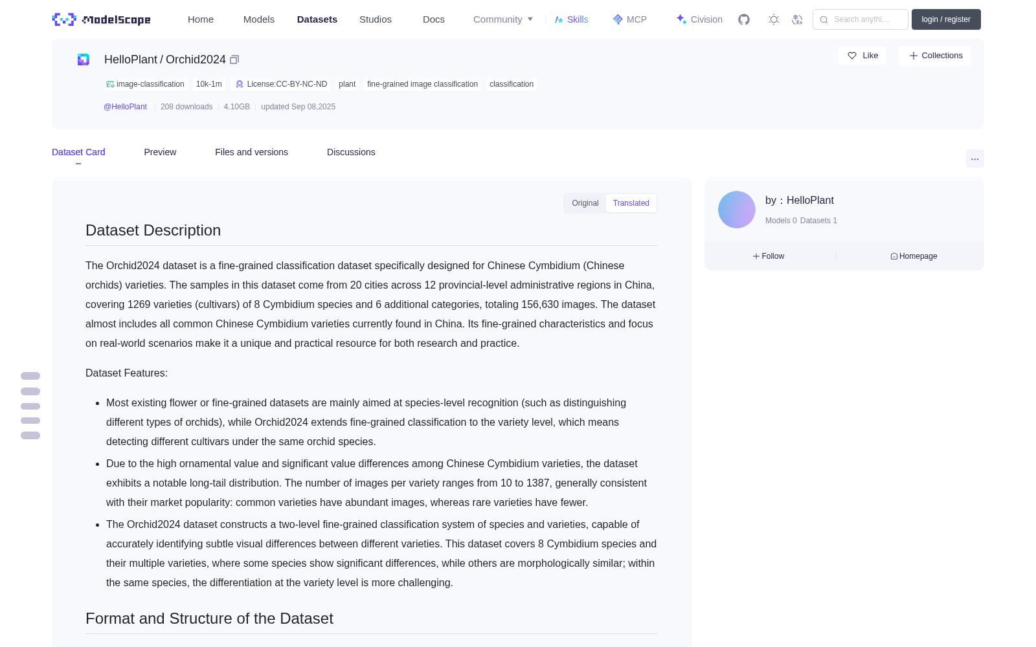This screenshot has width=1036, height=647.
Task: Open the Models navigation item
Action: 259,19
